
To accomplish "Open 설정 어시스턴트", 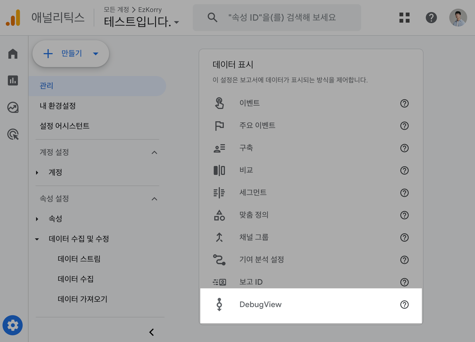I will 65,126.
